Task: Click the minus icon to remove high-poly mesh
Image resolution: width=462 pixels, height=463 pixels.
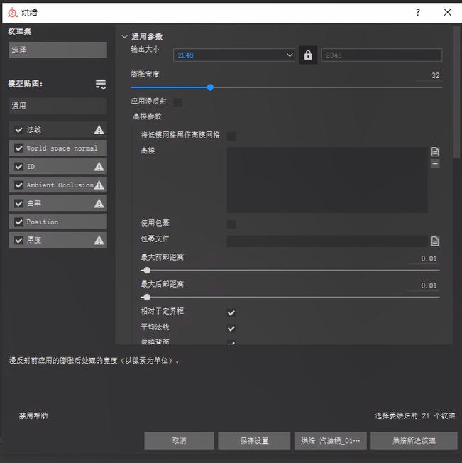Action: pos(435,163)
